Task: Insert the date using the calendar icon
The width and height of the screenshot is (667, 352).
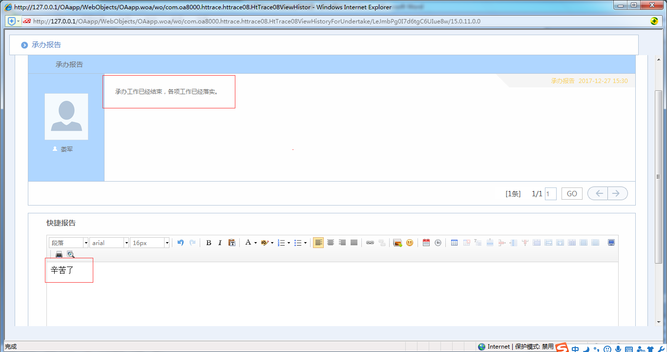Action: coord(426,243)
